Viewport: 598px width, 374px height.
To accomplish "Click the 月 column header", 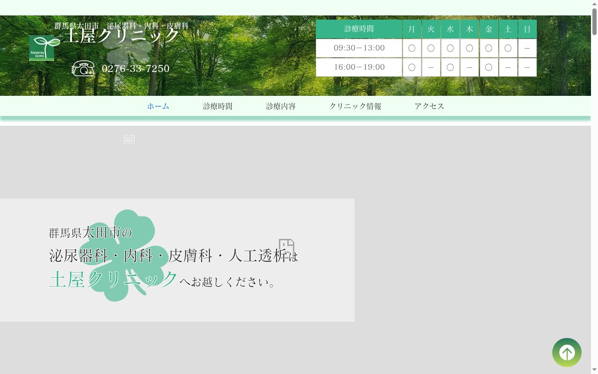I will 412,29.
